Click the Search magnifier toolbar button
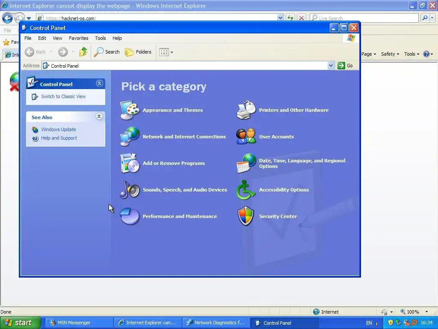Screen dimensions: 438x329 (107, 52)
